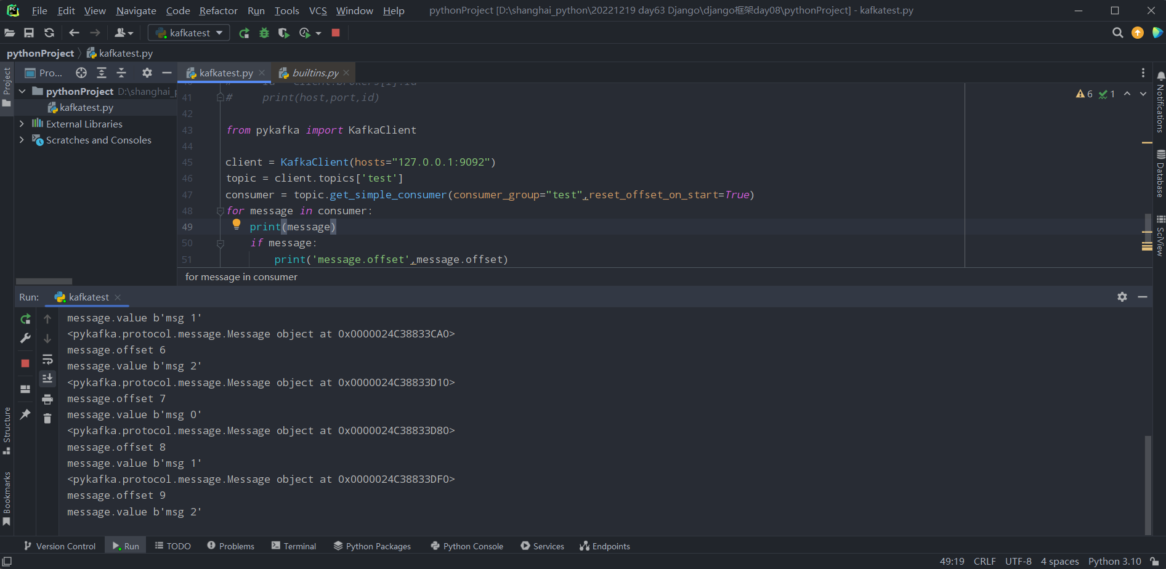1166x569 pixels.
Task: Move down the stack trace arrow
Action: coord(47,339)
